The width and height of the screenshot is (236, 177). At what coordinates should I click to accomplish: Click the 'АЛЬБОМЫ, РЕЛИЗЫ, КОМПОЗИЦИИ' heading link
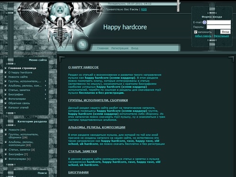(x=97, y=127)
